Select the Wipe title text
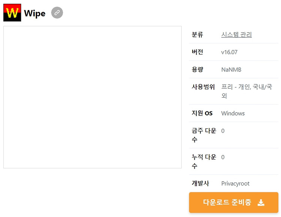 pos(34,13)
